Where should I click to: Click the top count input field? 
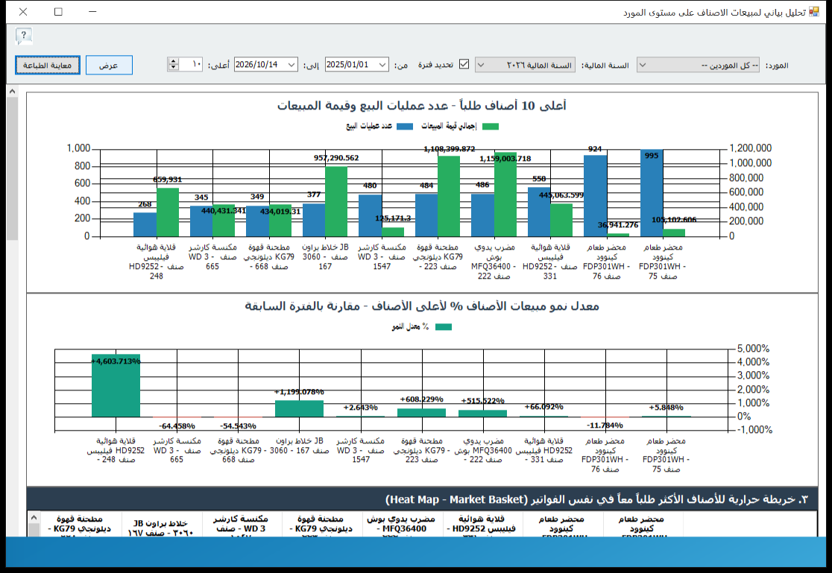pos(191,65)
